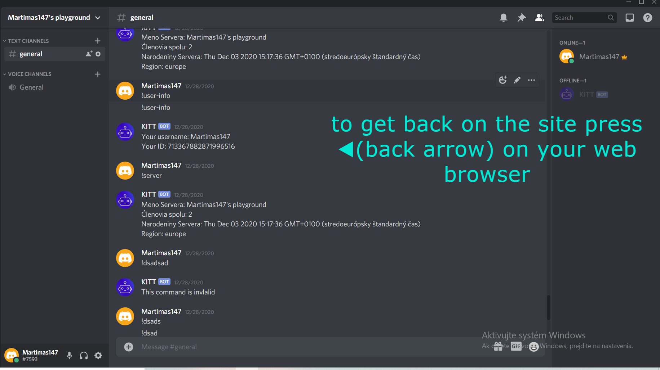Image resolution: width=660 pixels, height=370 pixels.
Task: Open the Nitro gift icon
Action: (x=498, y=347)
